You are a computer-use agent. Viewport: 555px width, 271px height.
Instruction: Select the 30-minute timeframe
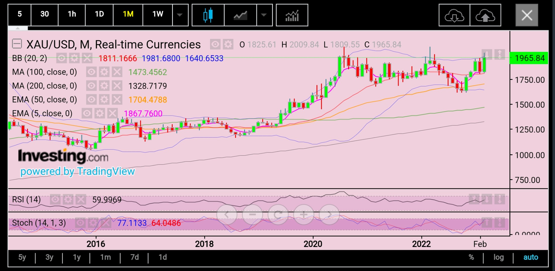[x=45, y=15]
